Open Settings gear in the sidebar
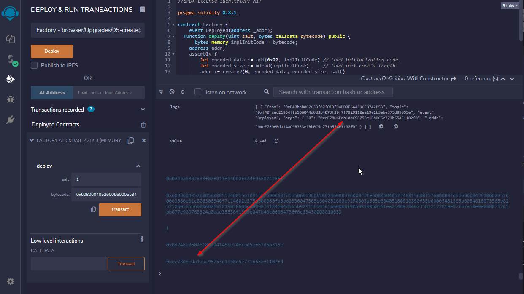Image resolution: width=524 pixels, height=294 pixels. [11, 281]
